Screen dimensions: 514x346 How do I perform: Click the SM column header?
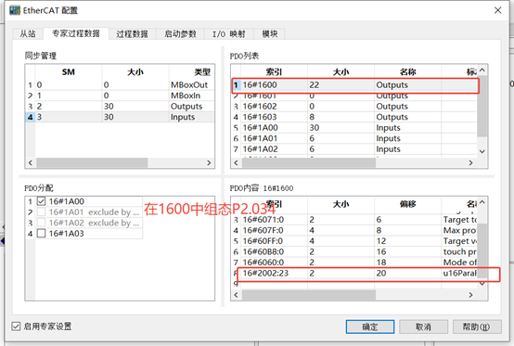tap(69, 72)
